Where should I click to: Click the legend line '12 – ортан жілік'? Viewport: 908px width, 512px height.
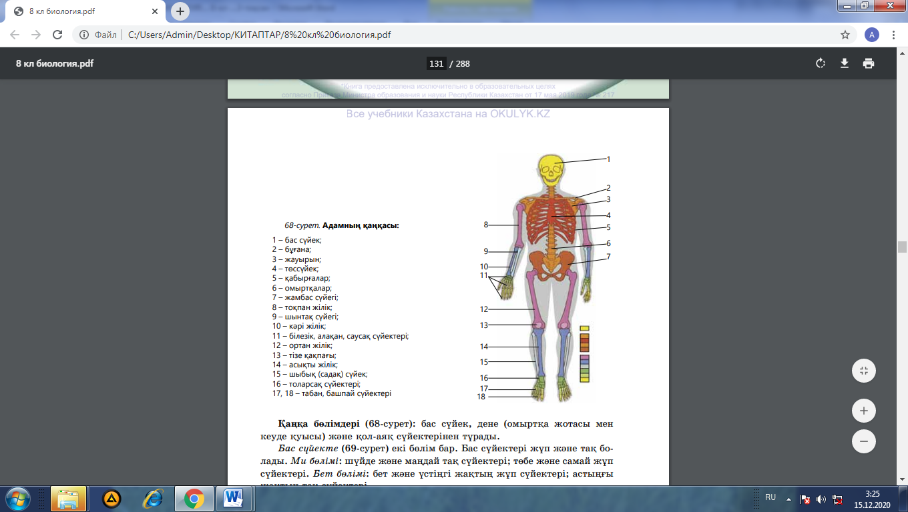pos(302,345)
